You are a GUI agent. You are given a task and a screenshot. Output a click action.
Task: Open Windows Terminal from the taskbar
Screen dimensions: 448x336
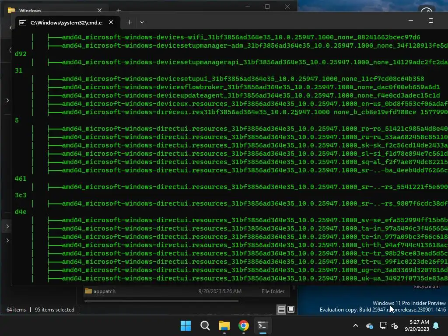[x=263, y=325]
